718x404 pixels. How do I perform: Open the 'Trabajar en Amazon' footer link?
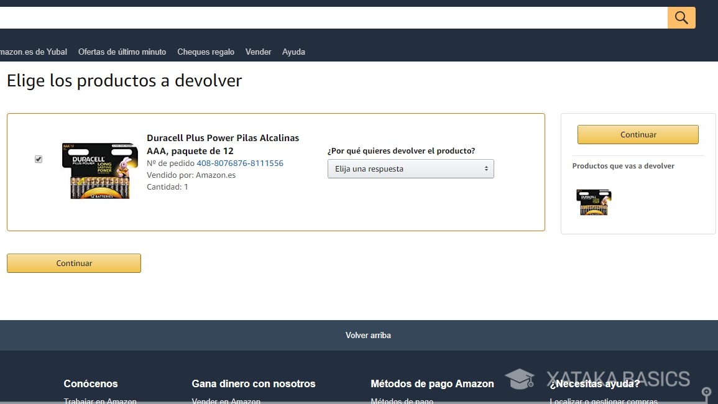tap(99, 401)
